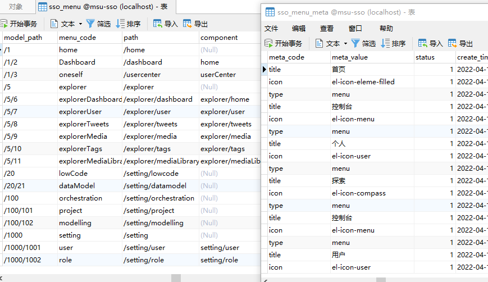
Task: Click the 导出 export icon in sso_menu_meta window
Action: coord(453,43)
